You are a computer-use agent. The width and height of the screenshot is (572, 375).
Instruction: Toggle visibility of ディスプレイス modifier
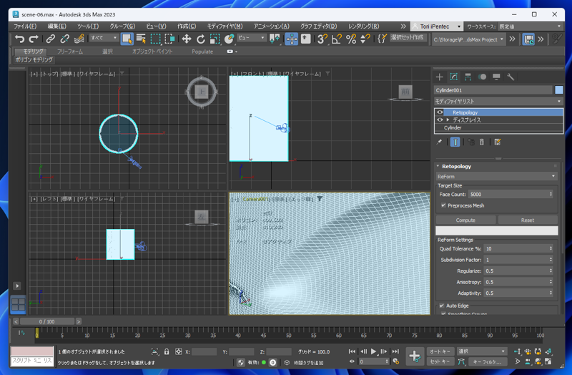pos(440,120)
